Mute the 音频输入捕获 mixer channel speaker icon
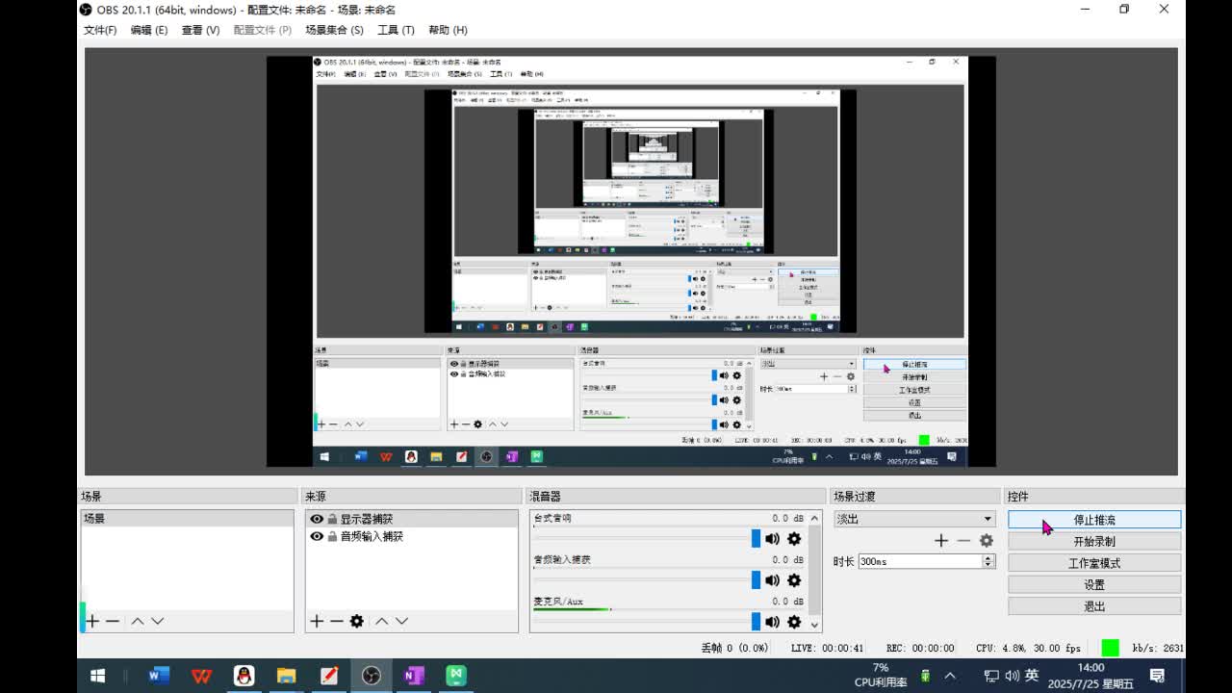 [772, 580]
